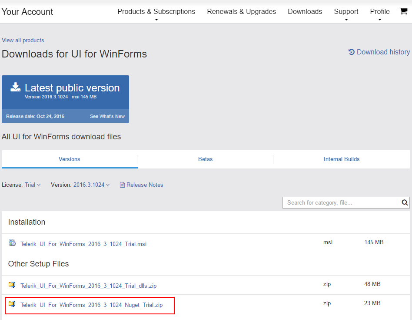Viewport: 412px width, 320px height.
Task: Click the Your Account heading
Action: tap(27, 12)
